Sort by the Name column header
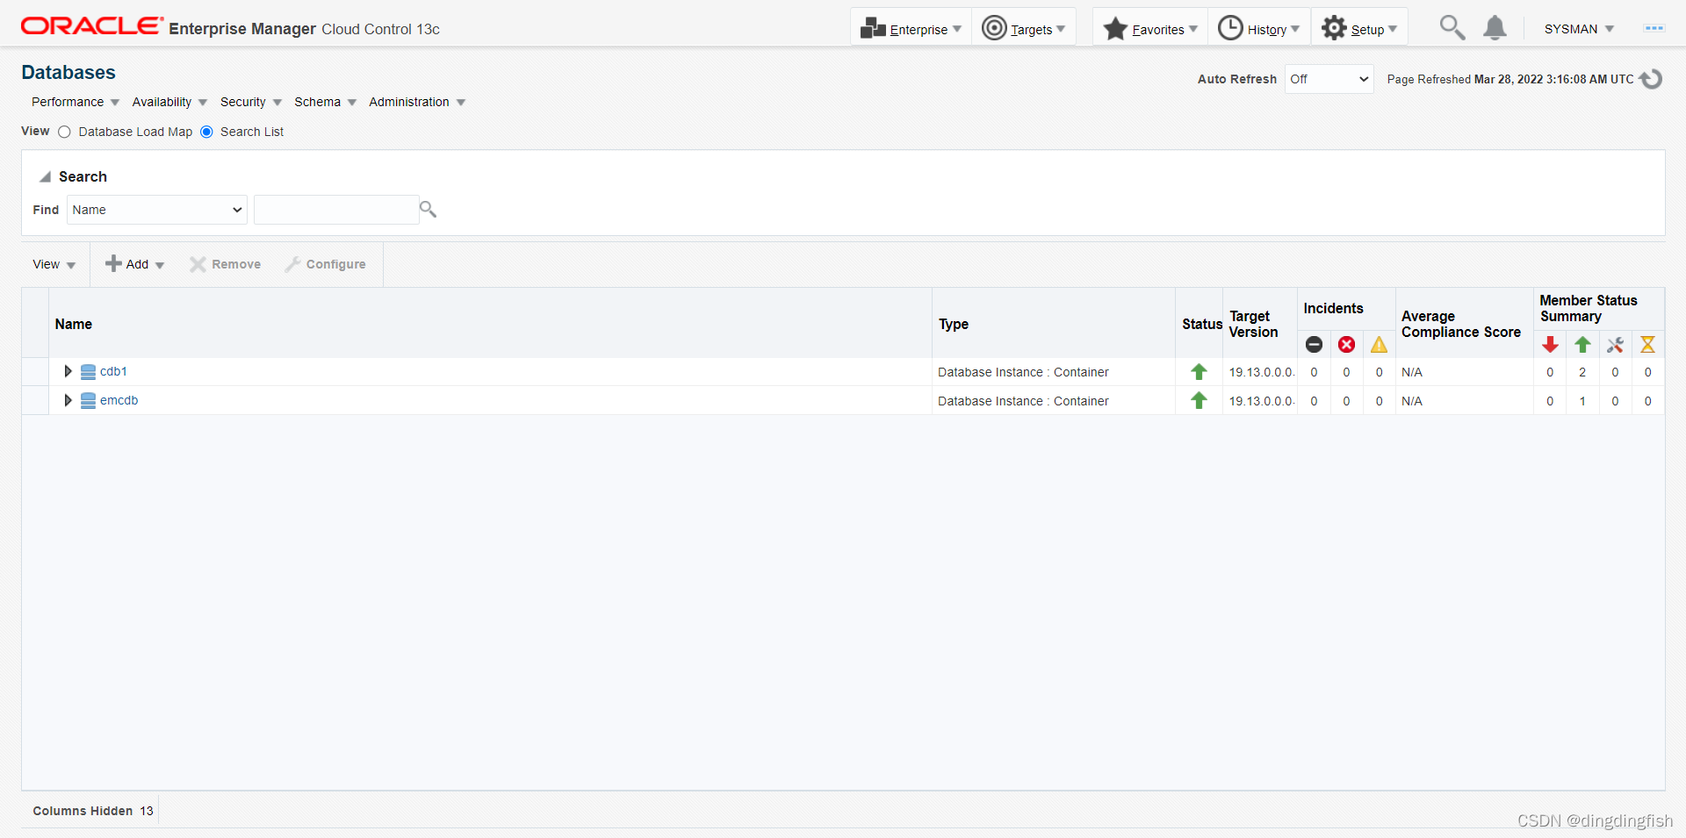 pos(74,324)
